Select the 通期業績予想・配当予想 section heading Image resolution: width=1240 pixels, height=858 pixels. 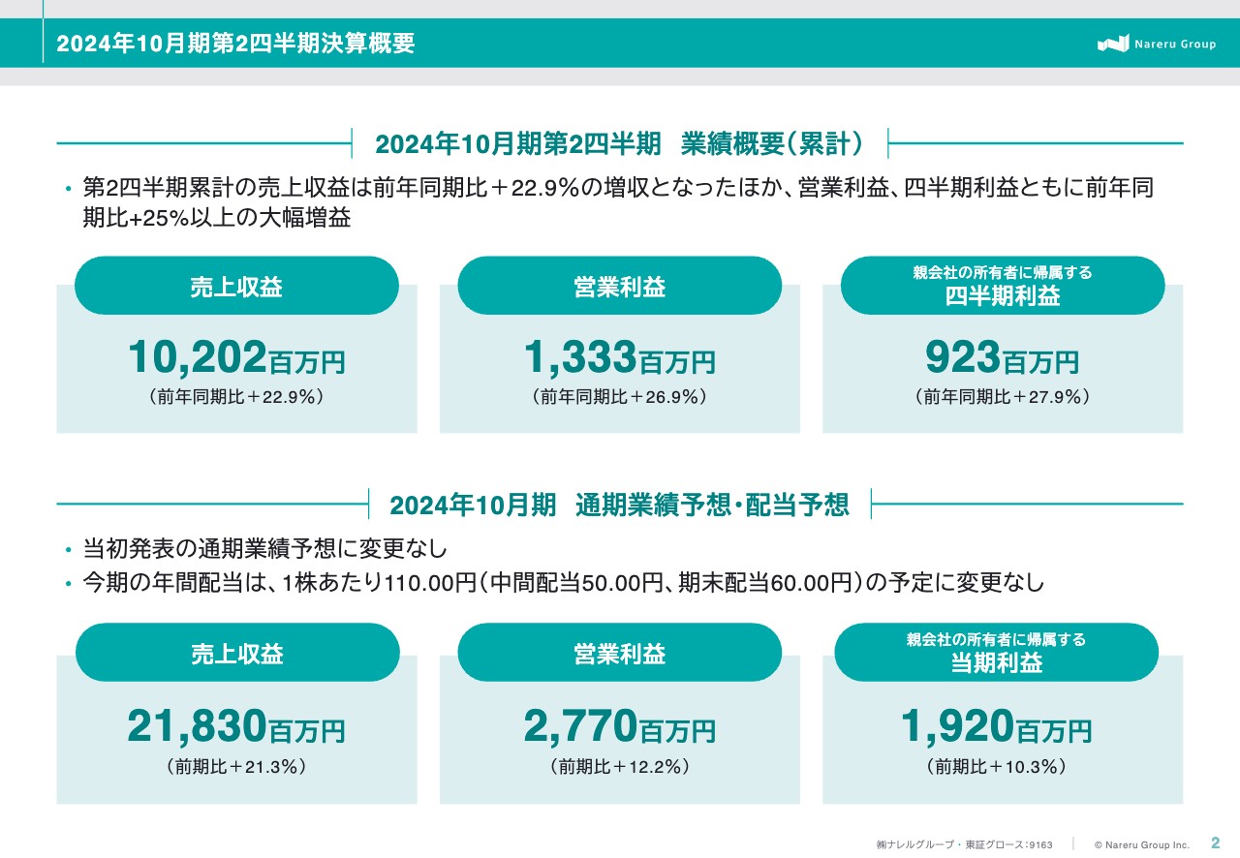pos(619,505)
